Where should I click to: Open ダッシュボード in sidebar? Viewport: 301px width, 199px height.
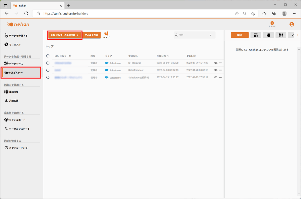[x=15, y=120]
